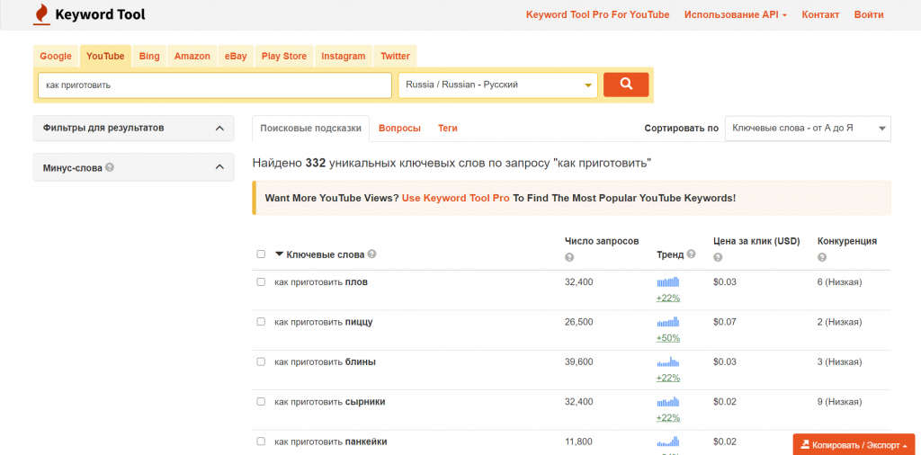Open the sort dropdown Ключевые слова от А до Я
This screenshot has height=455, width=921.
pos(808,129)
